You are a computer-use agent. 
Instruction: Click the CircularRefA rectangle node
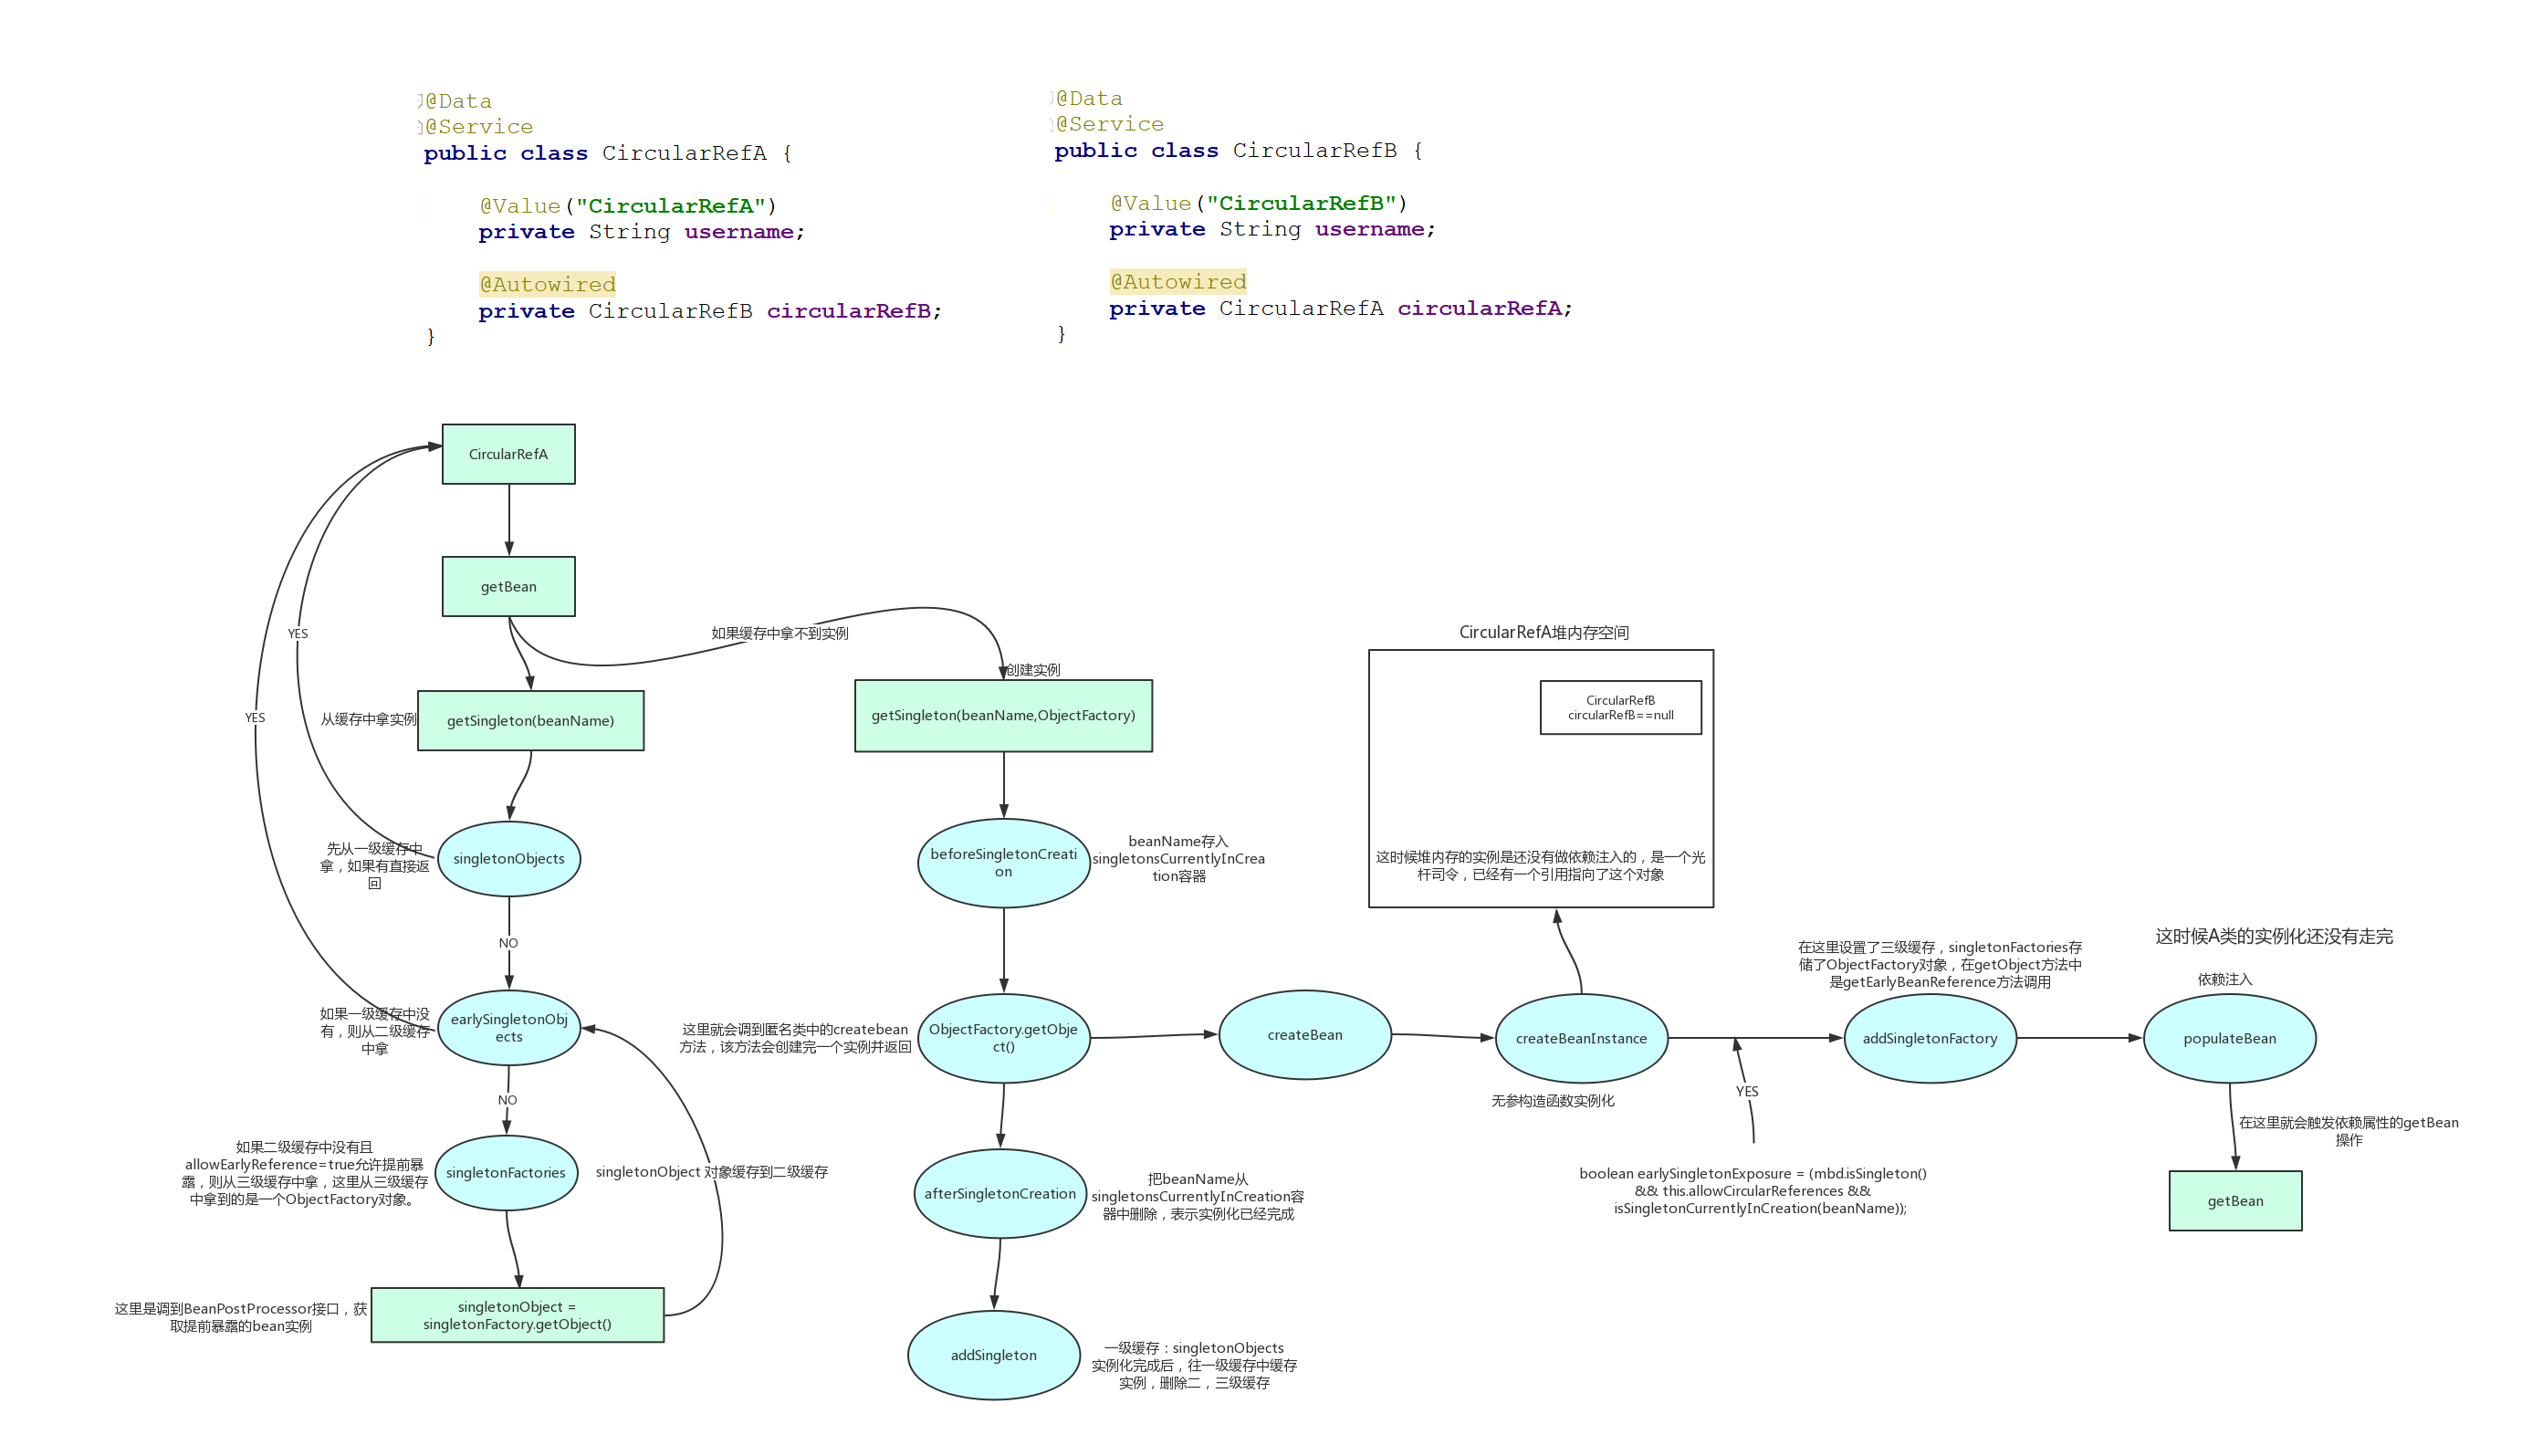508,454
